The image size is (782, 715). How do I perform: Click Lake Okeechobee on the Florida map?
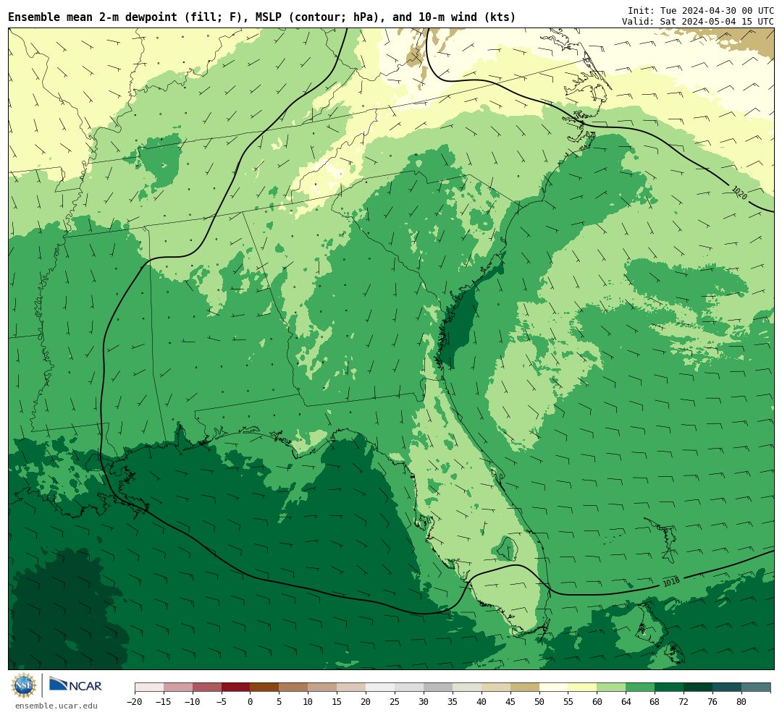(508, 549)
